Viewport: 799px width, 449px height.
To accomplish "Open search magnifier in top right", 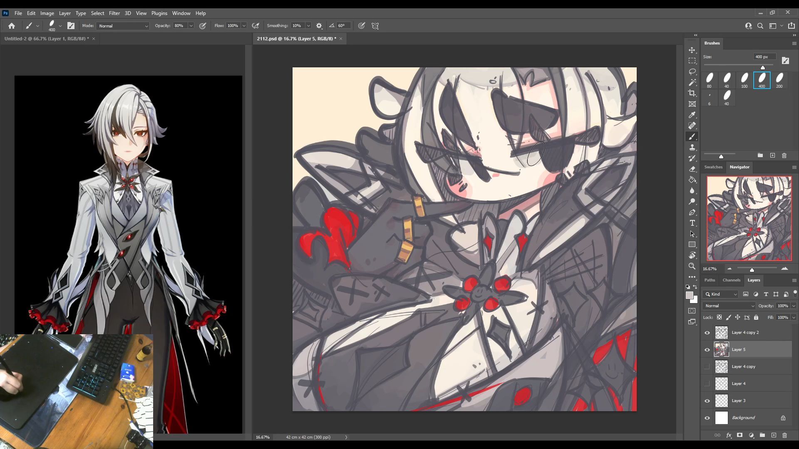I will 760,26.
